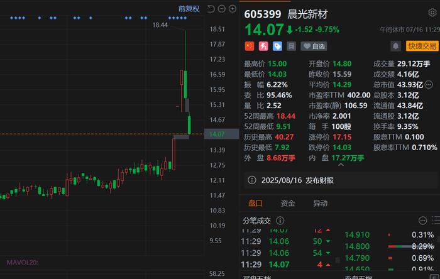Switch to the 异动 tab
440x279 pixels.
click(x=320, y=204)
